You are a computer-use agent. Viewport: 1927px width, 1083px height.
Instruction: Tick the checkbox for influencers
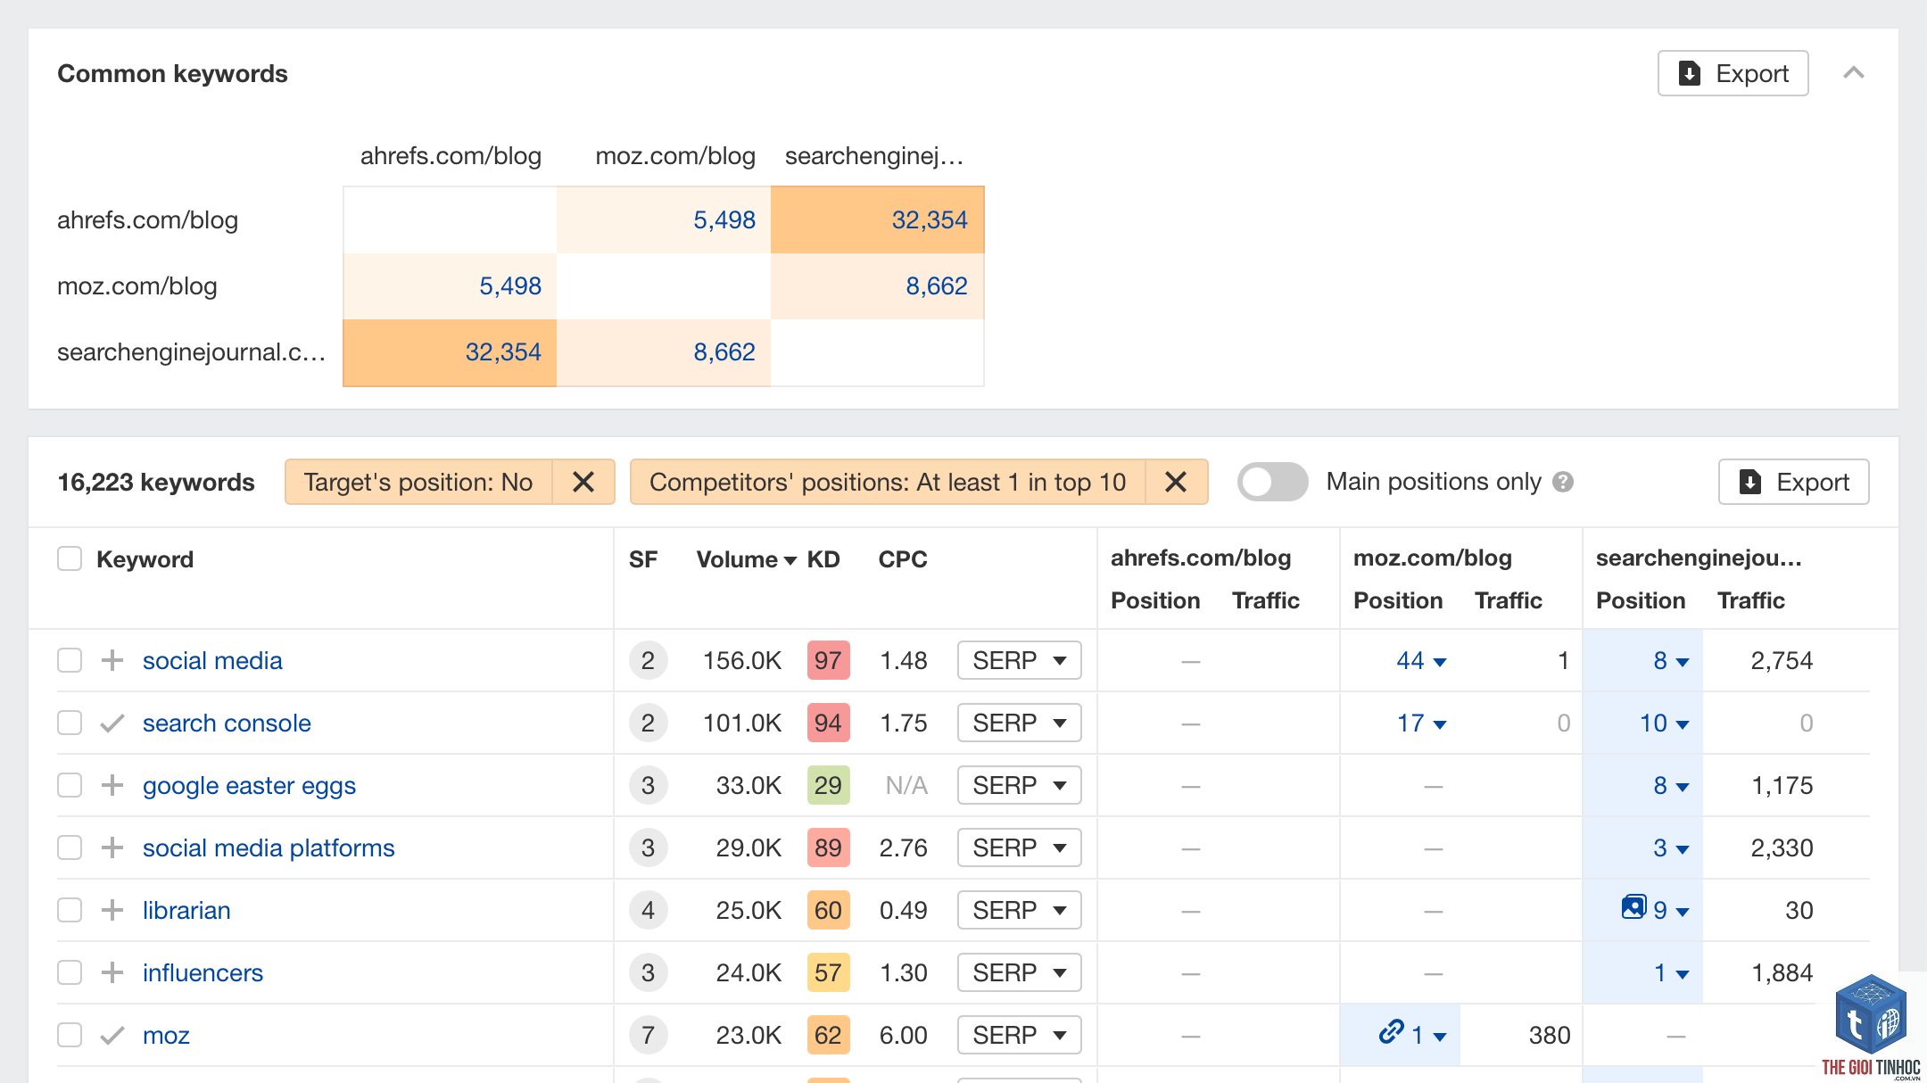point(70,972)
